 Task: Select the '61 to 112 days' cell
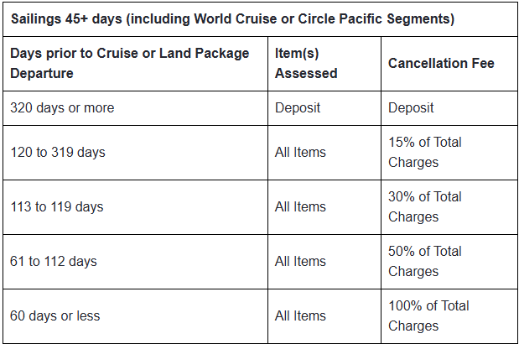click(54, 262)
